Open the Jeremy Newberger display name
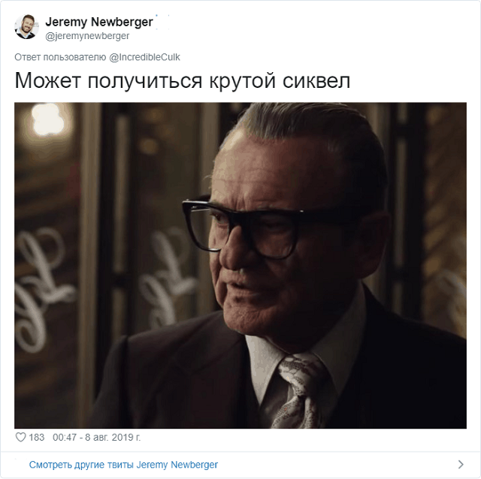 [x=99, y=22]
